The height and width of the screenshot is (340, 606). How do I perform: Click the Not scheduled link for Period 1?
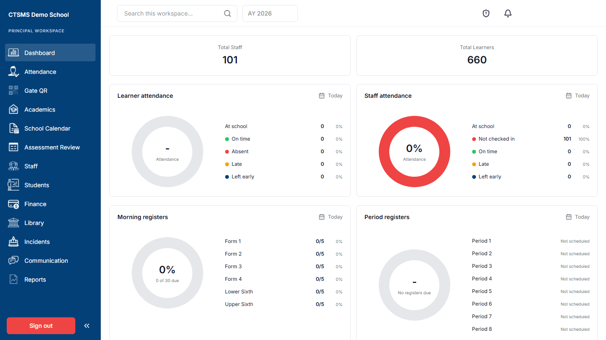pyautogui.click(x=575, y=241)
